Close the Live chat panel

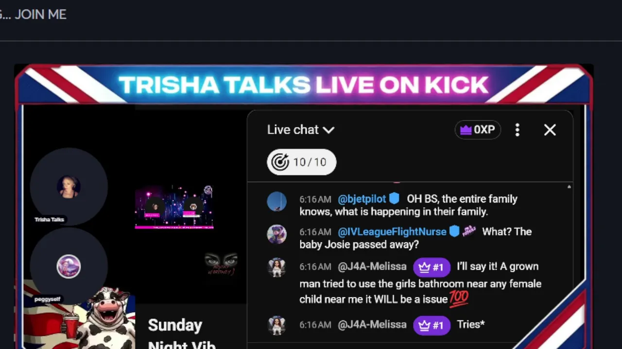click(x=550, y=130)
